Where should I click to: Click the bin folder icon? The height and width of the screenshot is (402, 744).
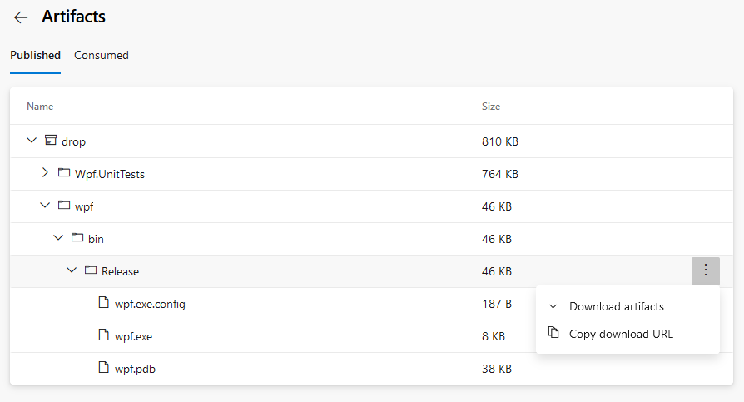77,237
